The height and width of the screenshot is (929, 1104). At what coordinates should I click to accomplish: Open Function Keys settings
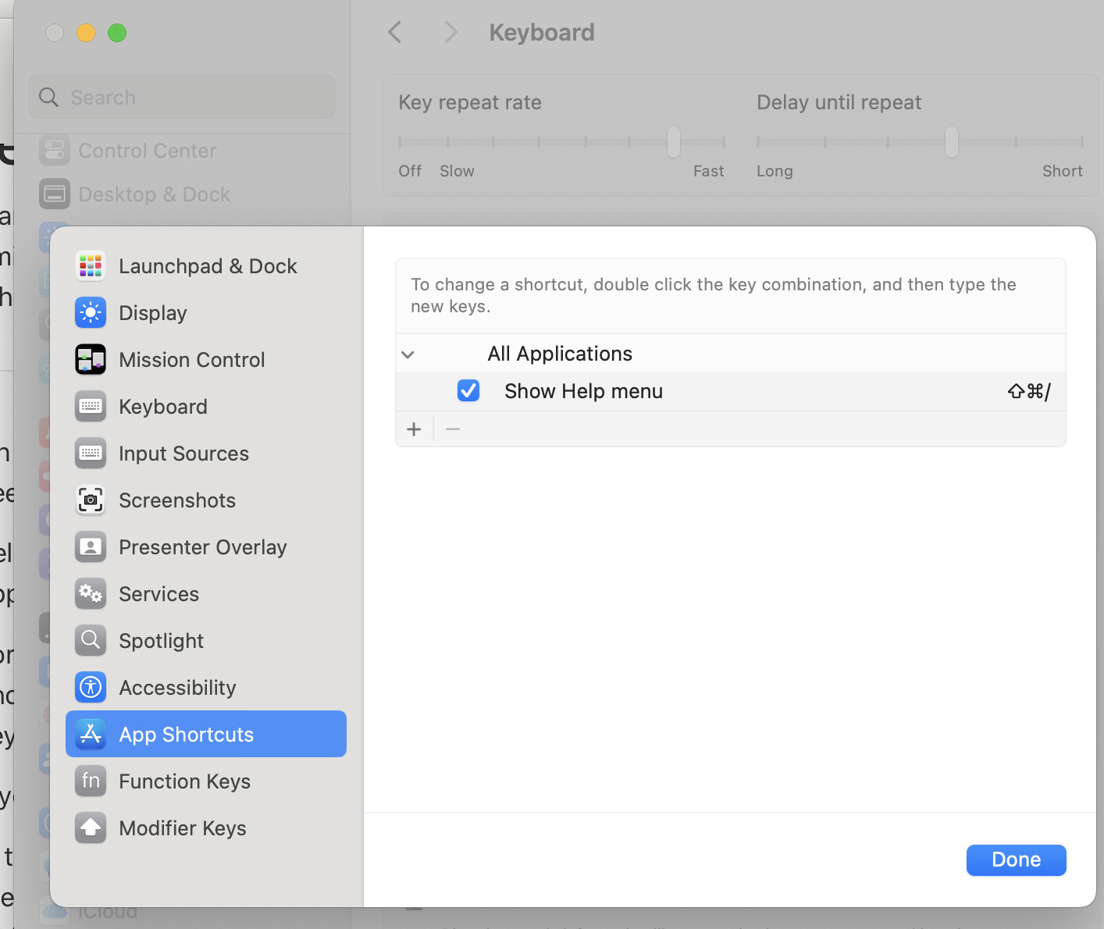(x=206, y=781)
